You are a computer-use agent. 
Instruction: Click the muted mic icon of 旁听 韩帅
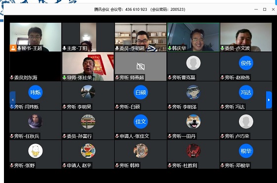[x=117, y=165]
